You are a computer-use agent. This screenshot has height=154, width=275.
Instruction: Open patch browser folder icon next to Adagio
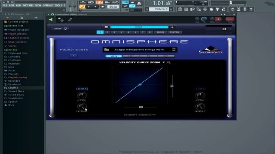pos(107,50)
